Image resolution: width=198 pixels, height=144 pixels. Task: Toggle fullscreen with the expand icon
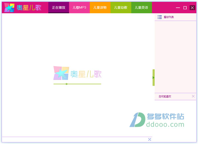[x=149, y=139]
